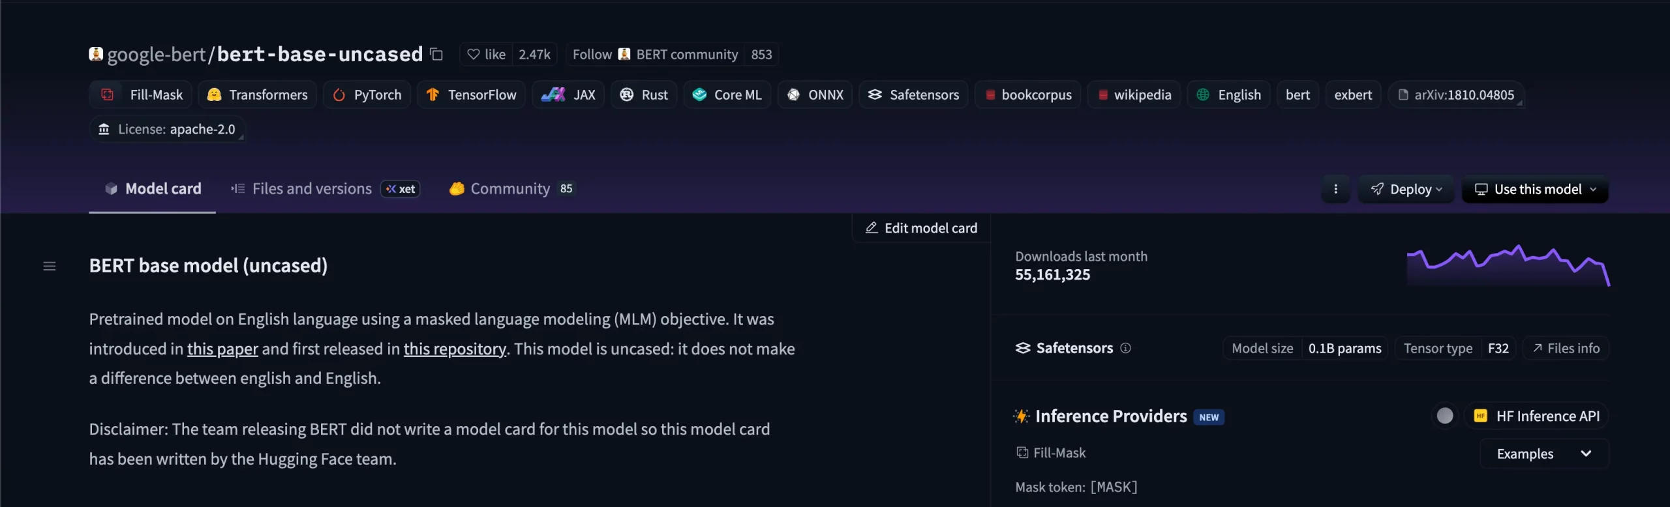
Task: Expand the Use this model menu
Action: pyautogui.click(x=1535, y=189)
